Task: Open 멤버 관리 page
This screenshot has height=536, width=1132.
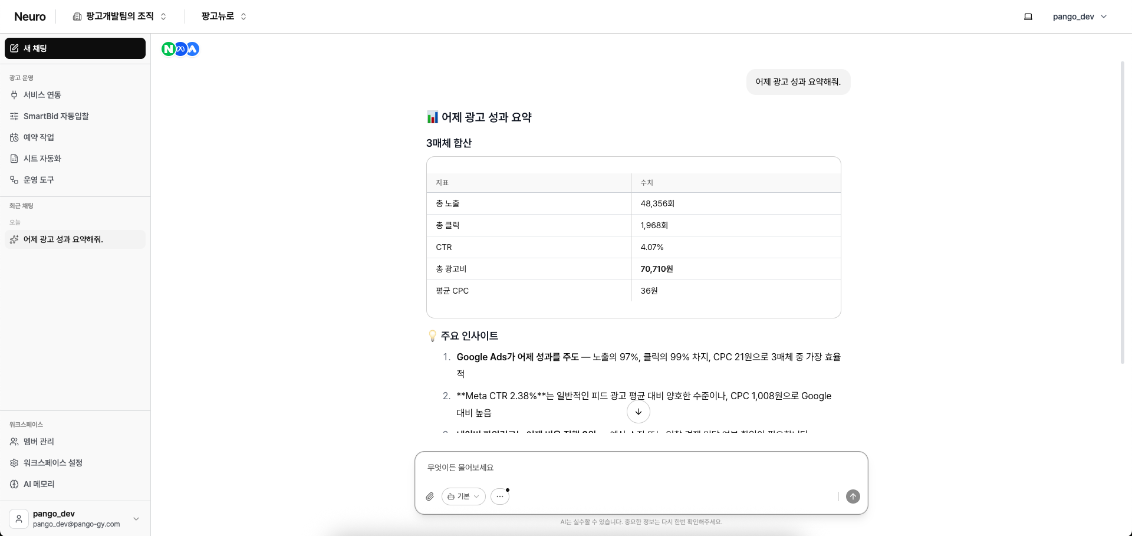Action: [x=75, y=442]
